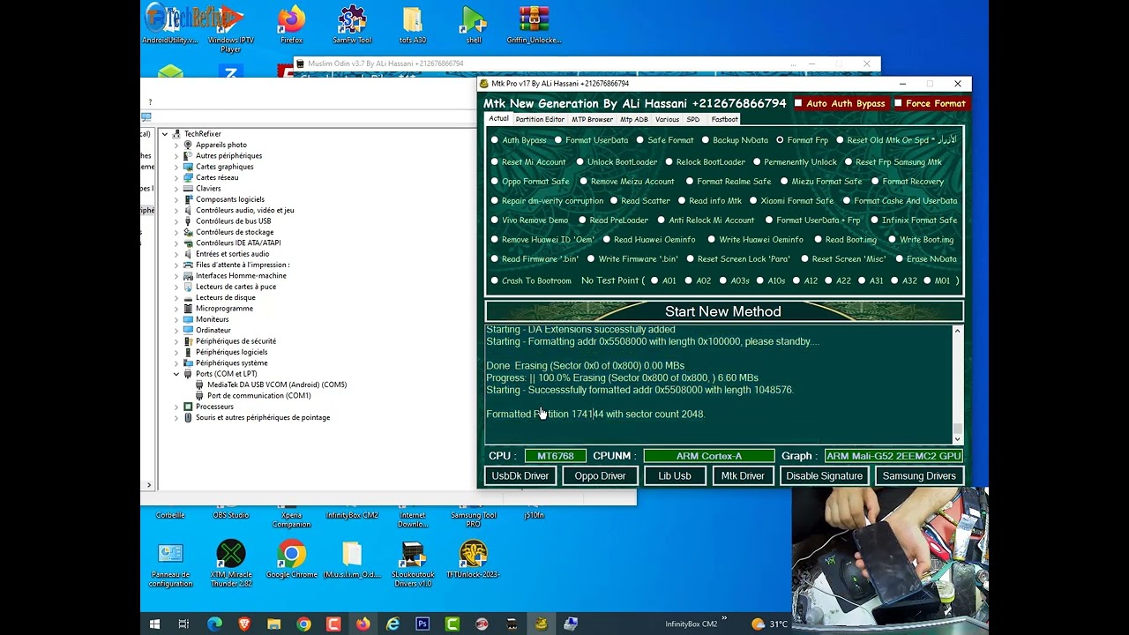Image resolution: width=1129 pixels, height=635 pixels.
Task: Click the Oppo Driver button
Action: point(600,476)
